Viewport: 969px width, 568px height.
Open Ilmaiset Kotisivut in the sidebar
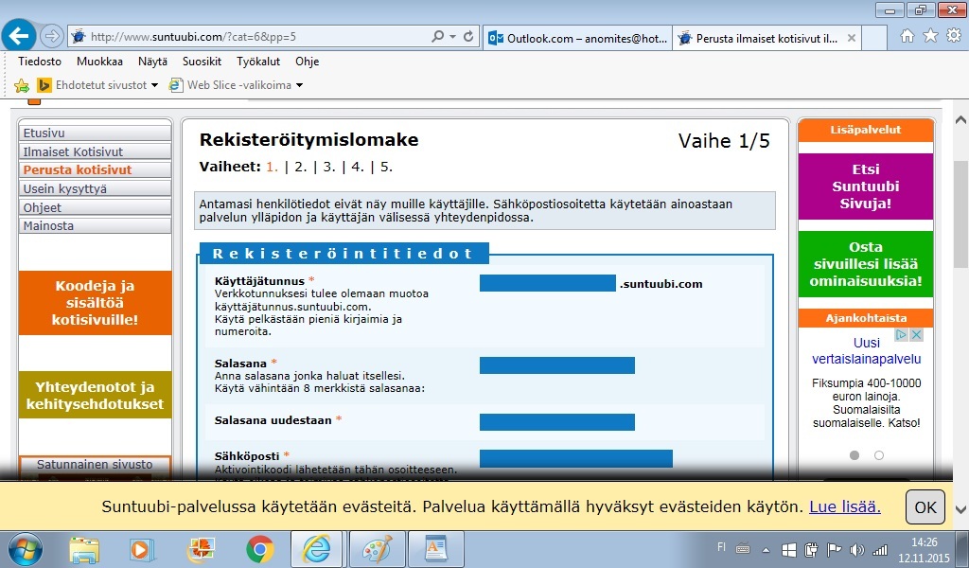(96, 151)
